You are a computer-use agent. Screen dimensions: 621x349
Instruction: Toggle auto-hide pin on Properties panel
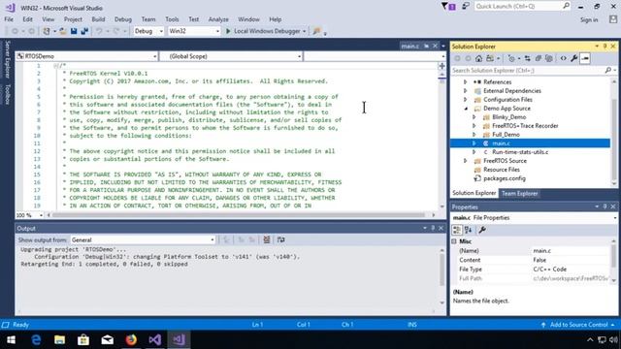(605, 206)
